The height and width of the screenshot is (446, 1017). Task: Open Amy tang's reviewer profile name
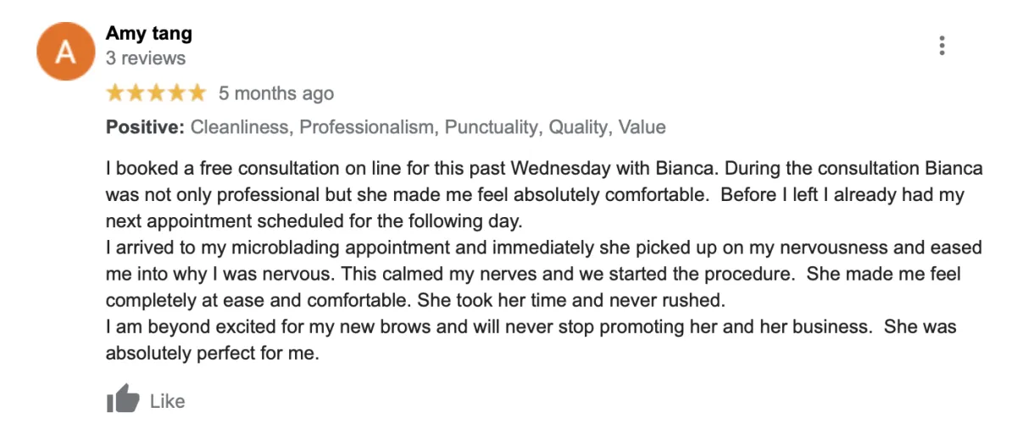tap(148, 34)
